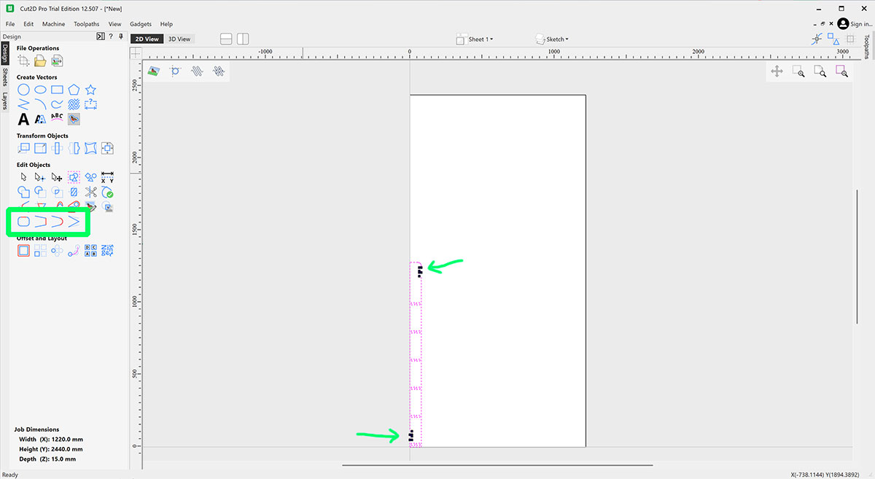Toggle the Snap Options icon
875x479 pixels.
pos(817,39)
